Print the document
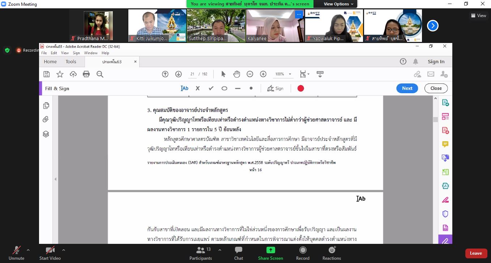 coord(86,74)
